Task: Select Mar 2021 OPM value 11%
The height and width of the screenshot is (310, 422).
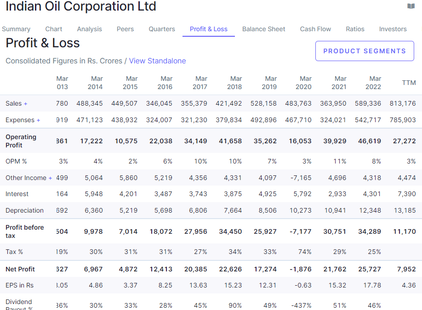Action: point(340,161)
